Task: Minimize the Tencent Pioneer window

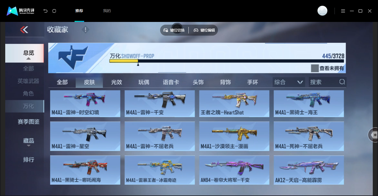Action: click(352, 11)
